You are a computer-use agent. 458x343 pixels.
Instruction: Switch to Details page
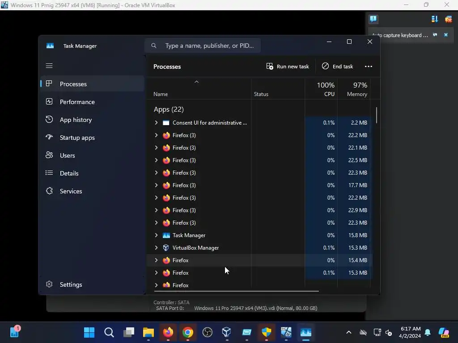[x=92, y=173]
